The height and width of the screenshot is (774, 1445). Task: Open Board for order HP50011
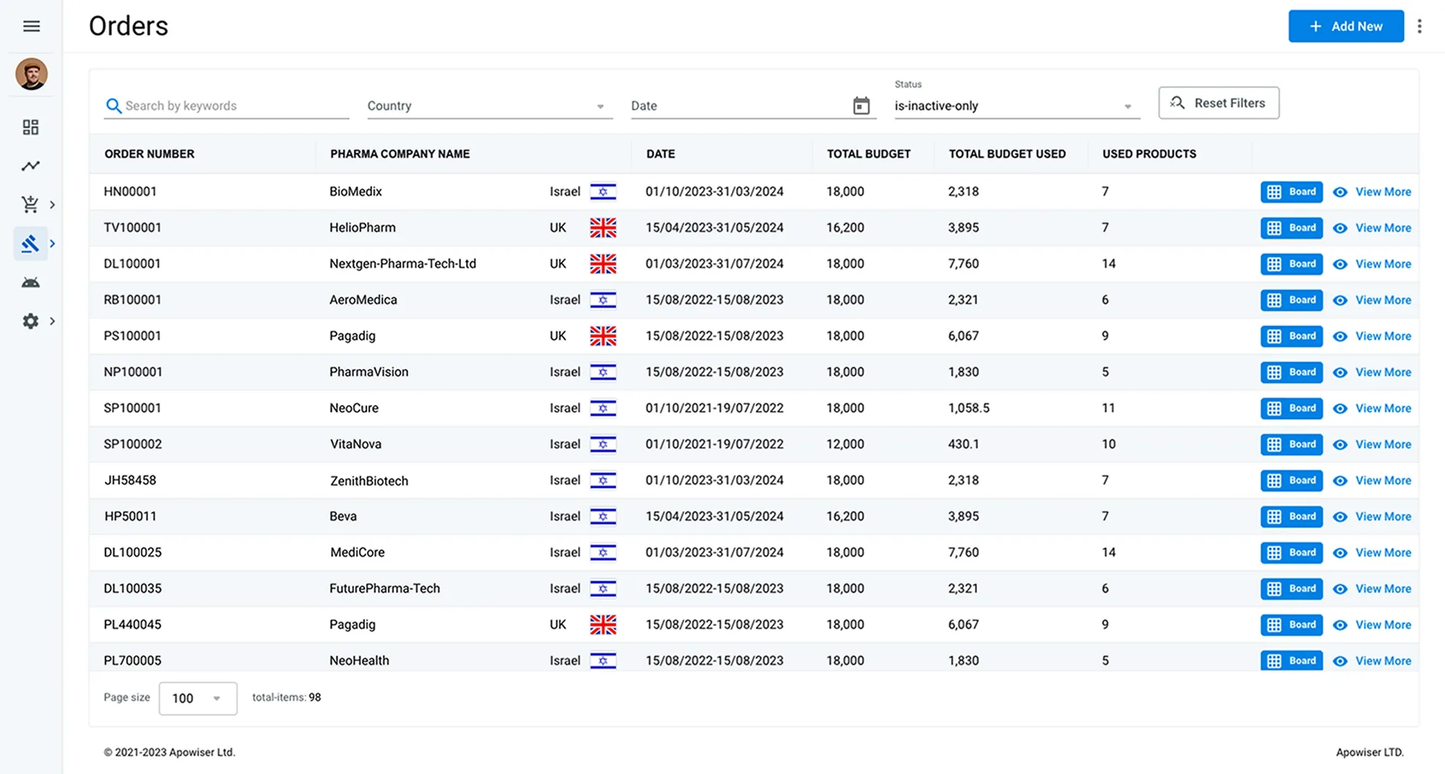coord(1292,517)
